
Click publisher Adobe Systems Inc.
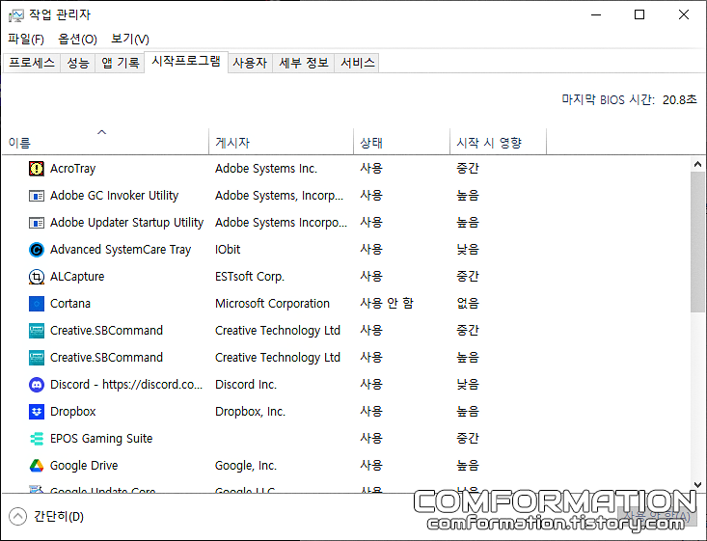pos(266,169)
